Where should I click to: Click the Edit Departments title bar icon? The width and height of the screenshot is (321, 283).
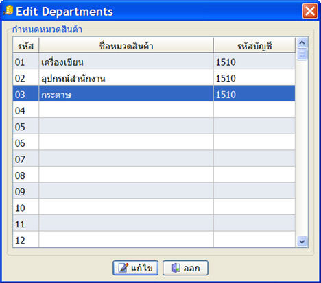tap(8, 11)
